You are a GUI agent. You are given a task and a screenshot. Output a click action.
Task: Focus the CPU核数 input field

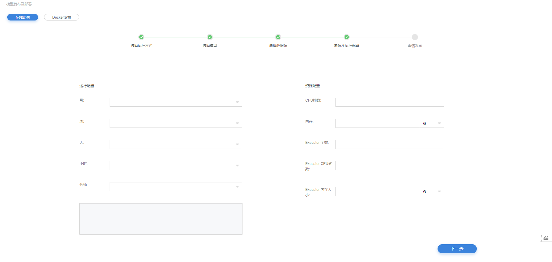(x=390, y=102)
